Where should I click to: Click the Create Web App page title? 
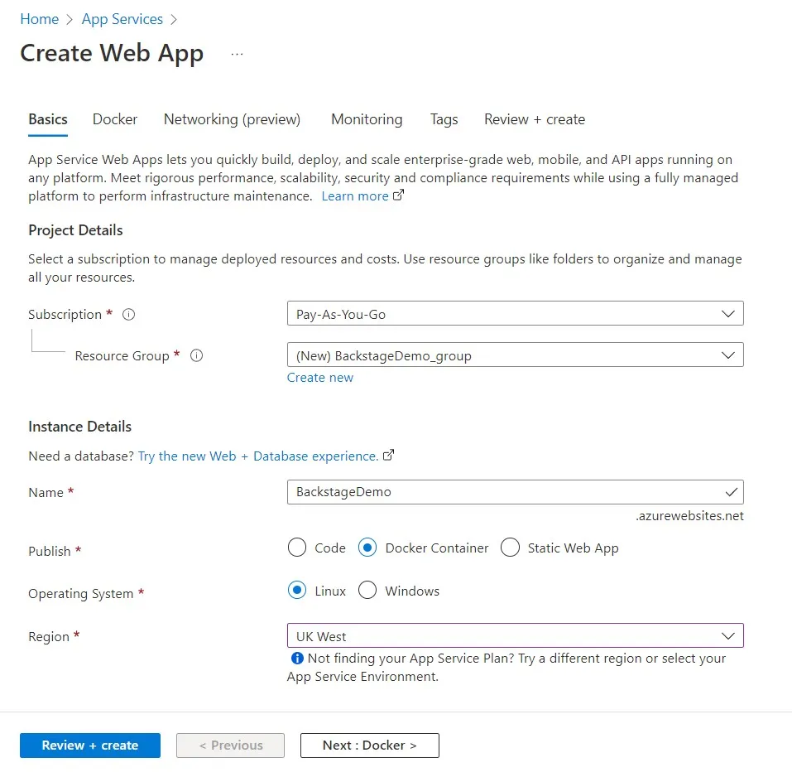tap(112, 54)
